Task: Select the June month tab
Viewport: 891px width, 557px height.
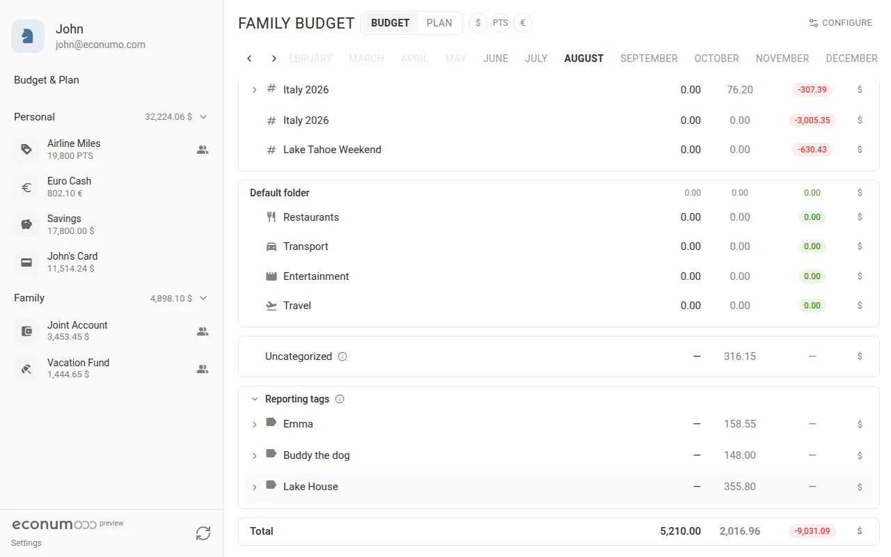Action: click(496, 58)
